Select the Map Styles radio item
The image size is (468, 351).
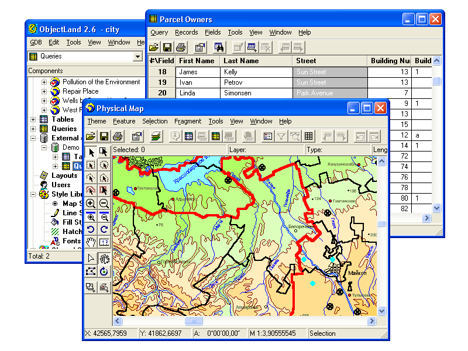click(x=56, y=204)
